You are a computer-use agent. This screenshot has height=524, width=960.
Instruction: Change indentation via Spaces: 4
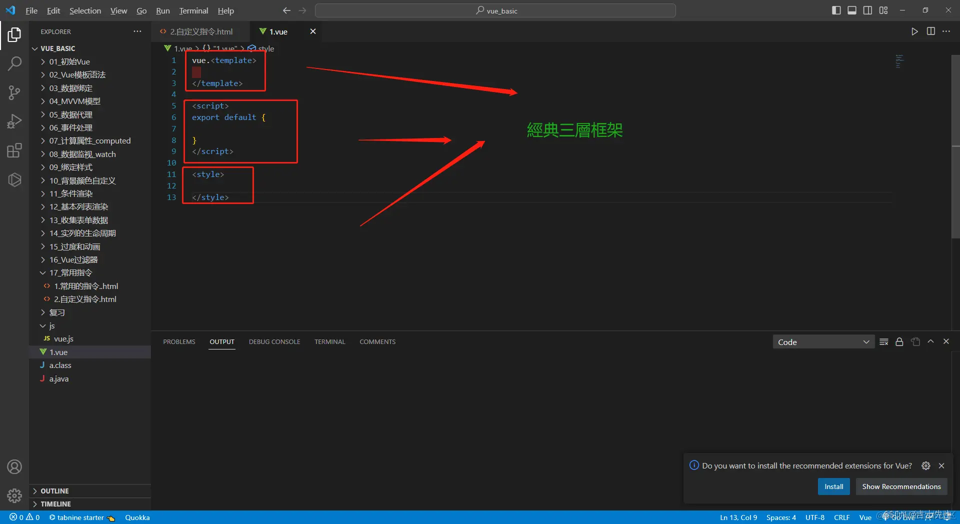[x=781, y=517]
